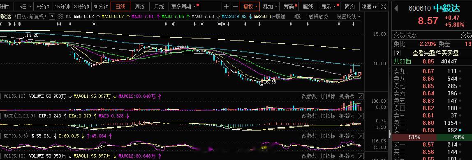Click the 卖二 8.60 order row
Screen dimensions: 472x160
432,123
